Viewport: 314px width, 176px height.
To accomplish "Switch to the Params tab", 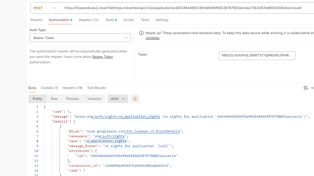I will (x=36, y=20).
